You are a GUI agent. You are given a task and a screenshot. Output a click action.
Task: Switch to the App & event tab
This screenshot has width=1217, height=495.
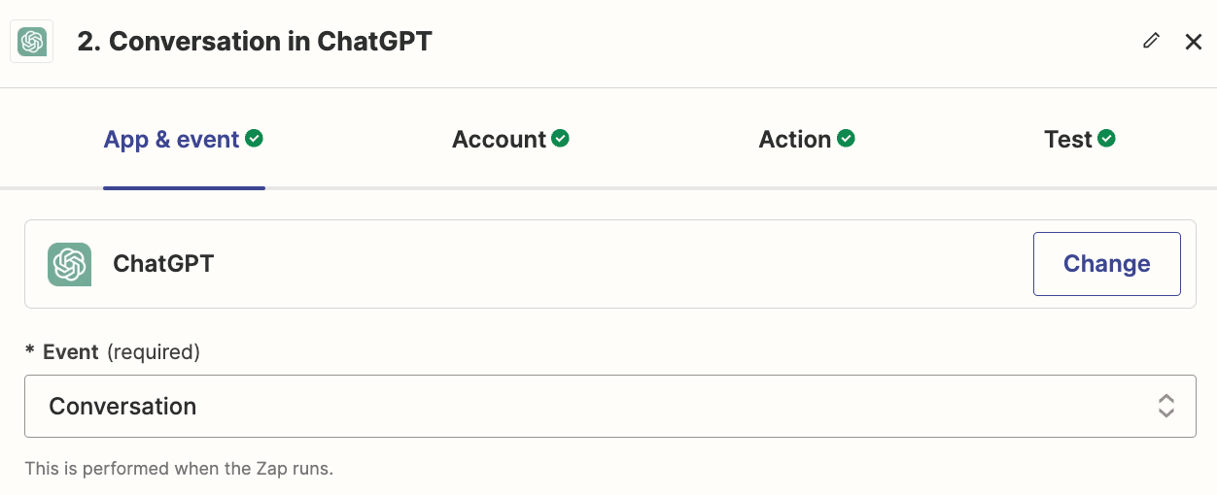[171, 140]
